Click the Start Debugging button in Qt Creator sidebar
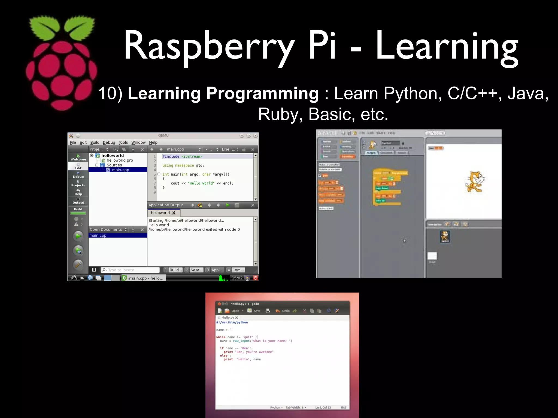This screenshot has height=418, width=558. (78, 250)
